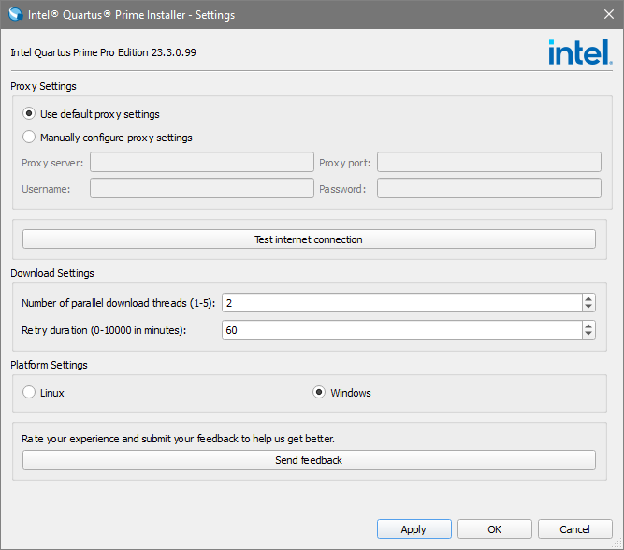Click Test internet connection button
The image size is (624, 550).
[309, 239]
